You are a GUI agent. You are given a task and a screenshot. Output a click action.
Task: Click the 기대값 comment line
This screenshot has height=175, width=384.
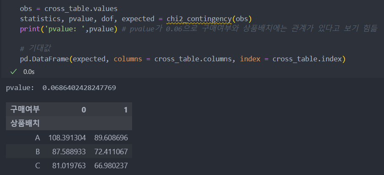(x=35, y=48)
